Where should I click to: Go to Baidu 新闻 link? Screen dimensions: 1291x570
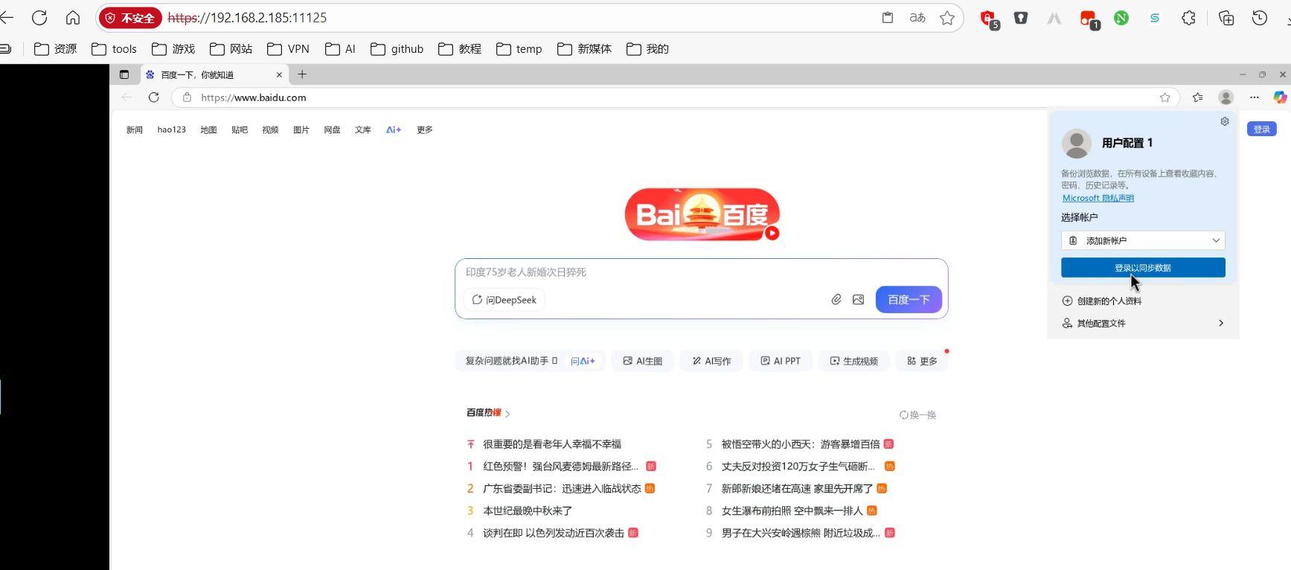135,129
